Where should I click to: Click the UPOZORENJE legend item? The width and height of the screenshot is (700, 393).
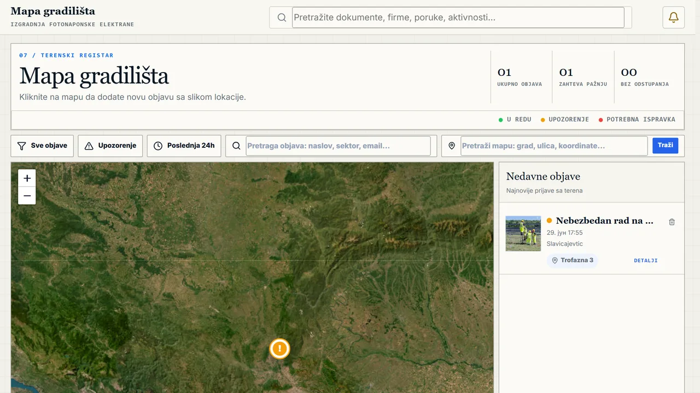(x=565, y=119)
